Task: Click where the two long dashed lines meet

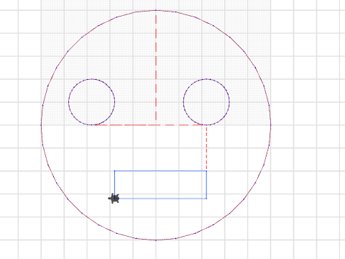Action: click(x=156, y=125)
